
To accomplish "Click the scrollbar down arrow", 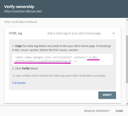I will pos(127,104).
